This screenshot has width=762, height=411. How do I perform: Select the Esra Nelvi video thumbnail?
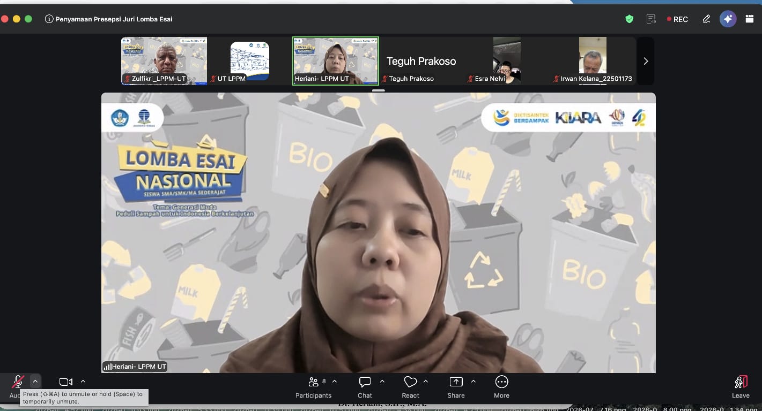[507, 60]
